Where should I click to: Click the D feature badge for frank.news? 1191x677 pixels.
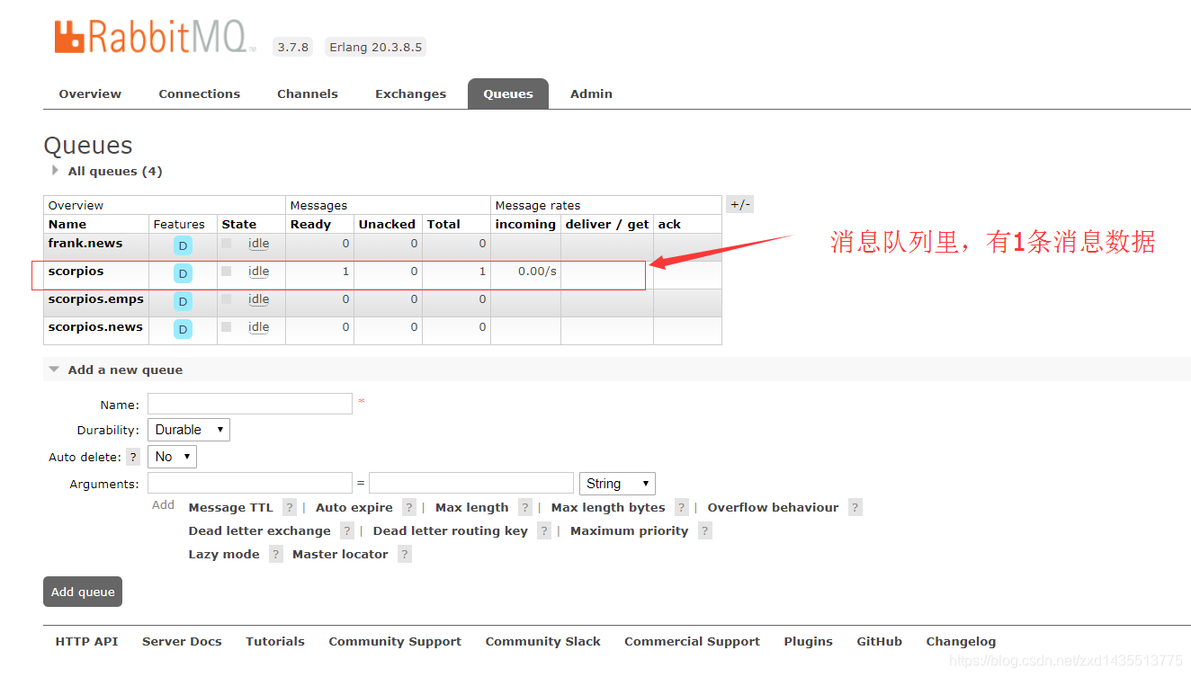(183, 246)
